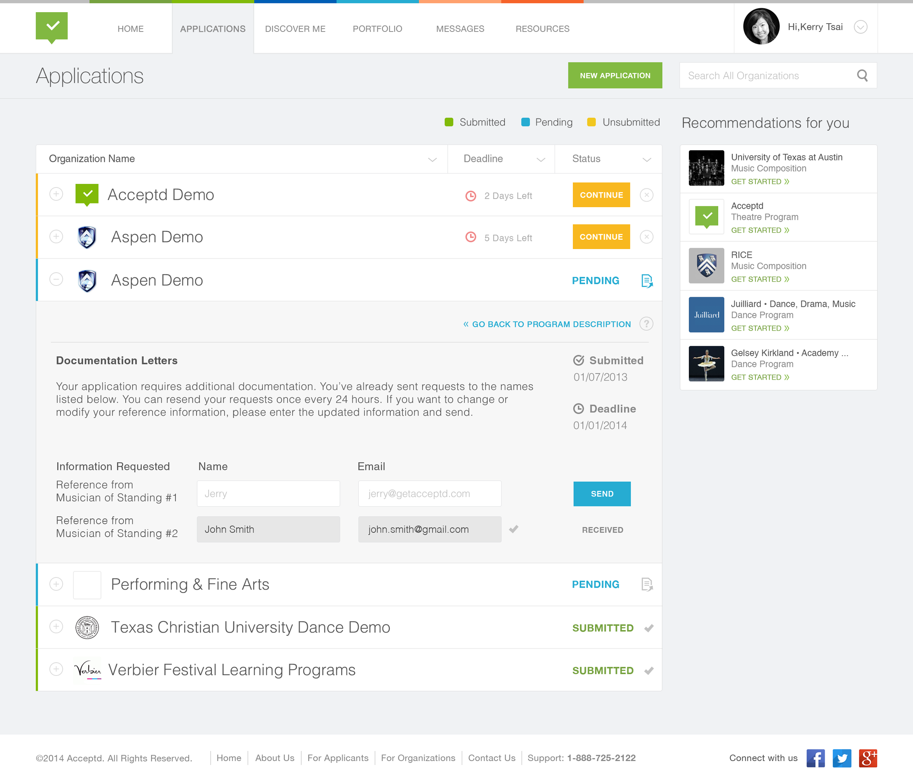Viewport: 913px width, 780px height.
Task: Expand the Texas Christian University Dance Demo row
Action: (56, 627)
